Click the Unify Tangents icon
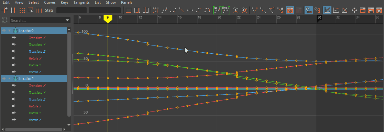Screen dimensions: 384x132 [x=263, y=10]
